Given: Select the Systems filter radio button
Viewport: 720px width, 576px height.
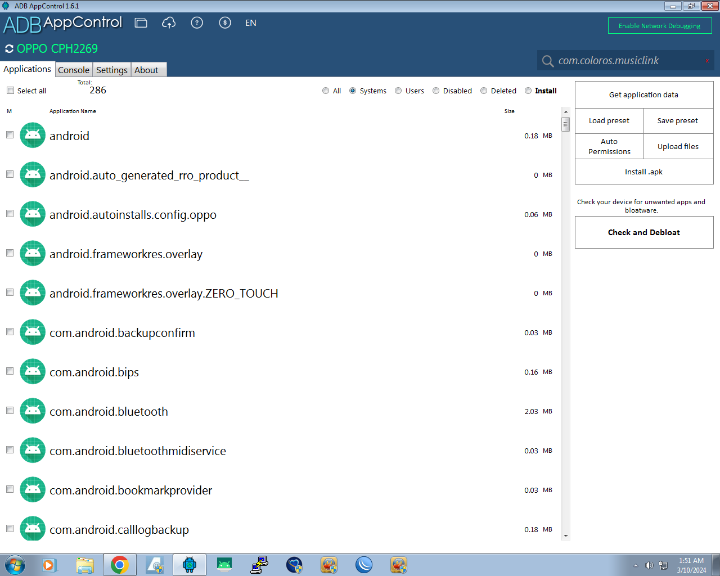Looking at the screenshot, I should 353,91.
